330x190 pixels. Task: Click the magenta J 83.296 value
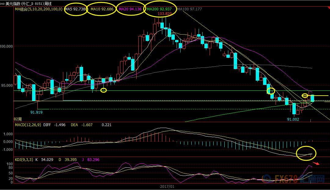coord(90,160)
